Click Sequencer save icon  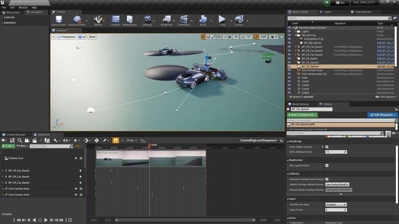pos(12,141)
